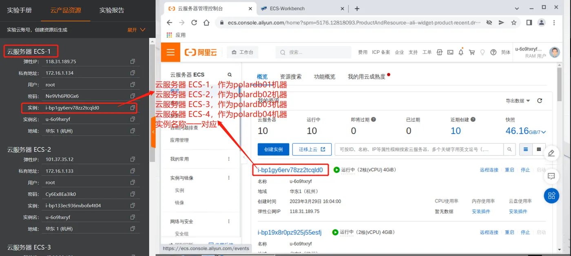
Task: Open the Aliyun hamburger menu
Action: (x=170, y=52)
